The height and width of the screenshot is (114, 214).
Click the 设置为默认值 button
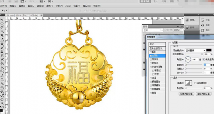tap(186, 94)
